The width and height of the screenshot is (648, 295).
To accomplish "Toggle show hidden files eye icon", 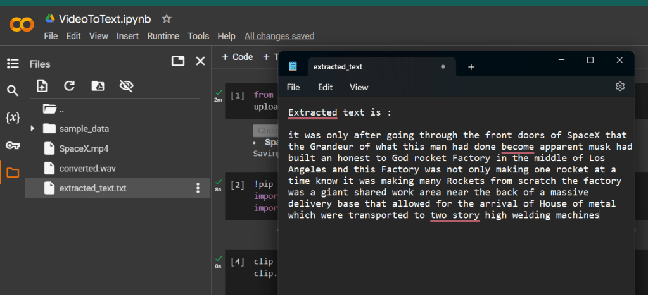I will (127, 86).
